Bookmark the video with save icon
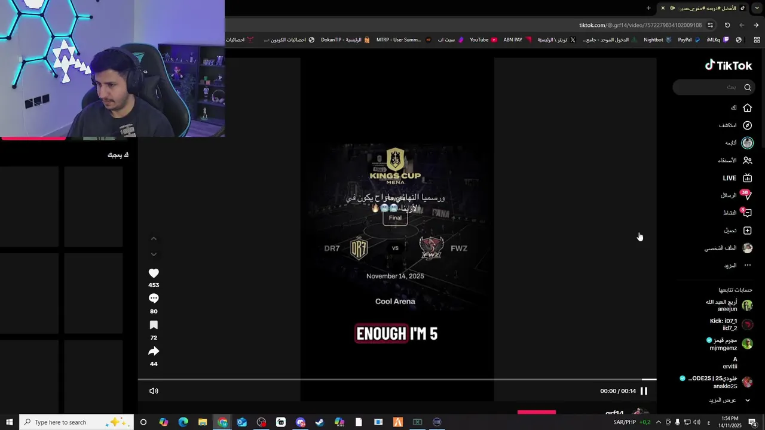The width and height of the screenshot is (765, 430). (x=154, y=325)
